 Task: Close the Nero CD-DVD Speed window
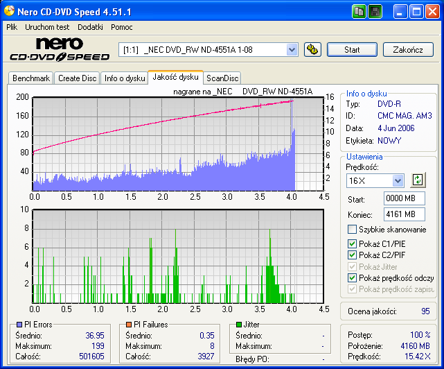[x=433, y=12]
